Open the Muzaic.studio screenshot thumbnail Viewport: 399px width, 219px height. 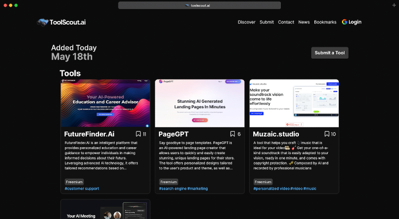point(294,103)
